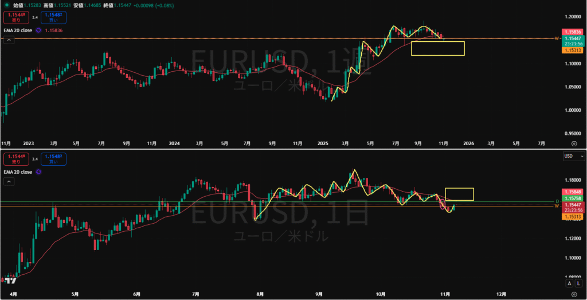
Task: Open the USD currency dropdown
Action: (573, 156)
